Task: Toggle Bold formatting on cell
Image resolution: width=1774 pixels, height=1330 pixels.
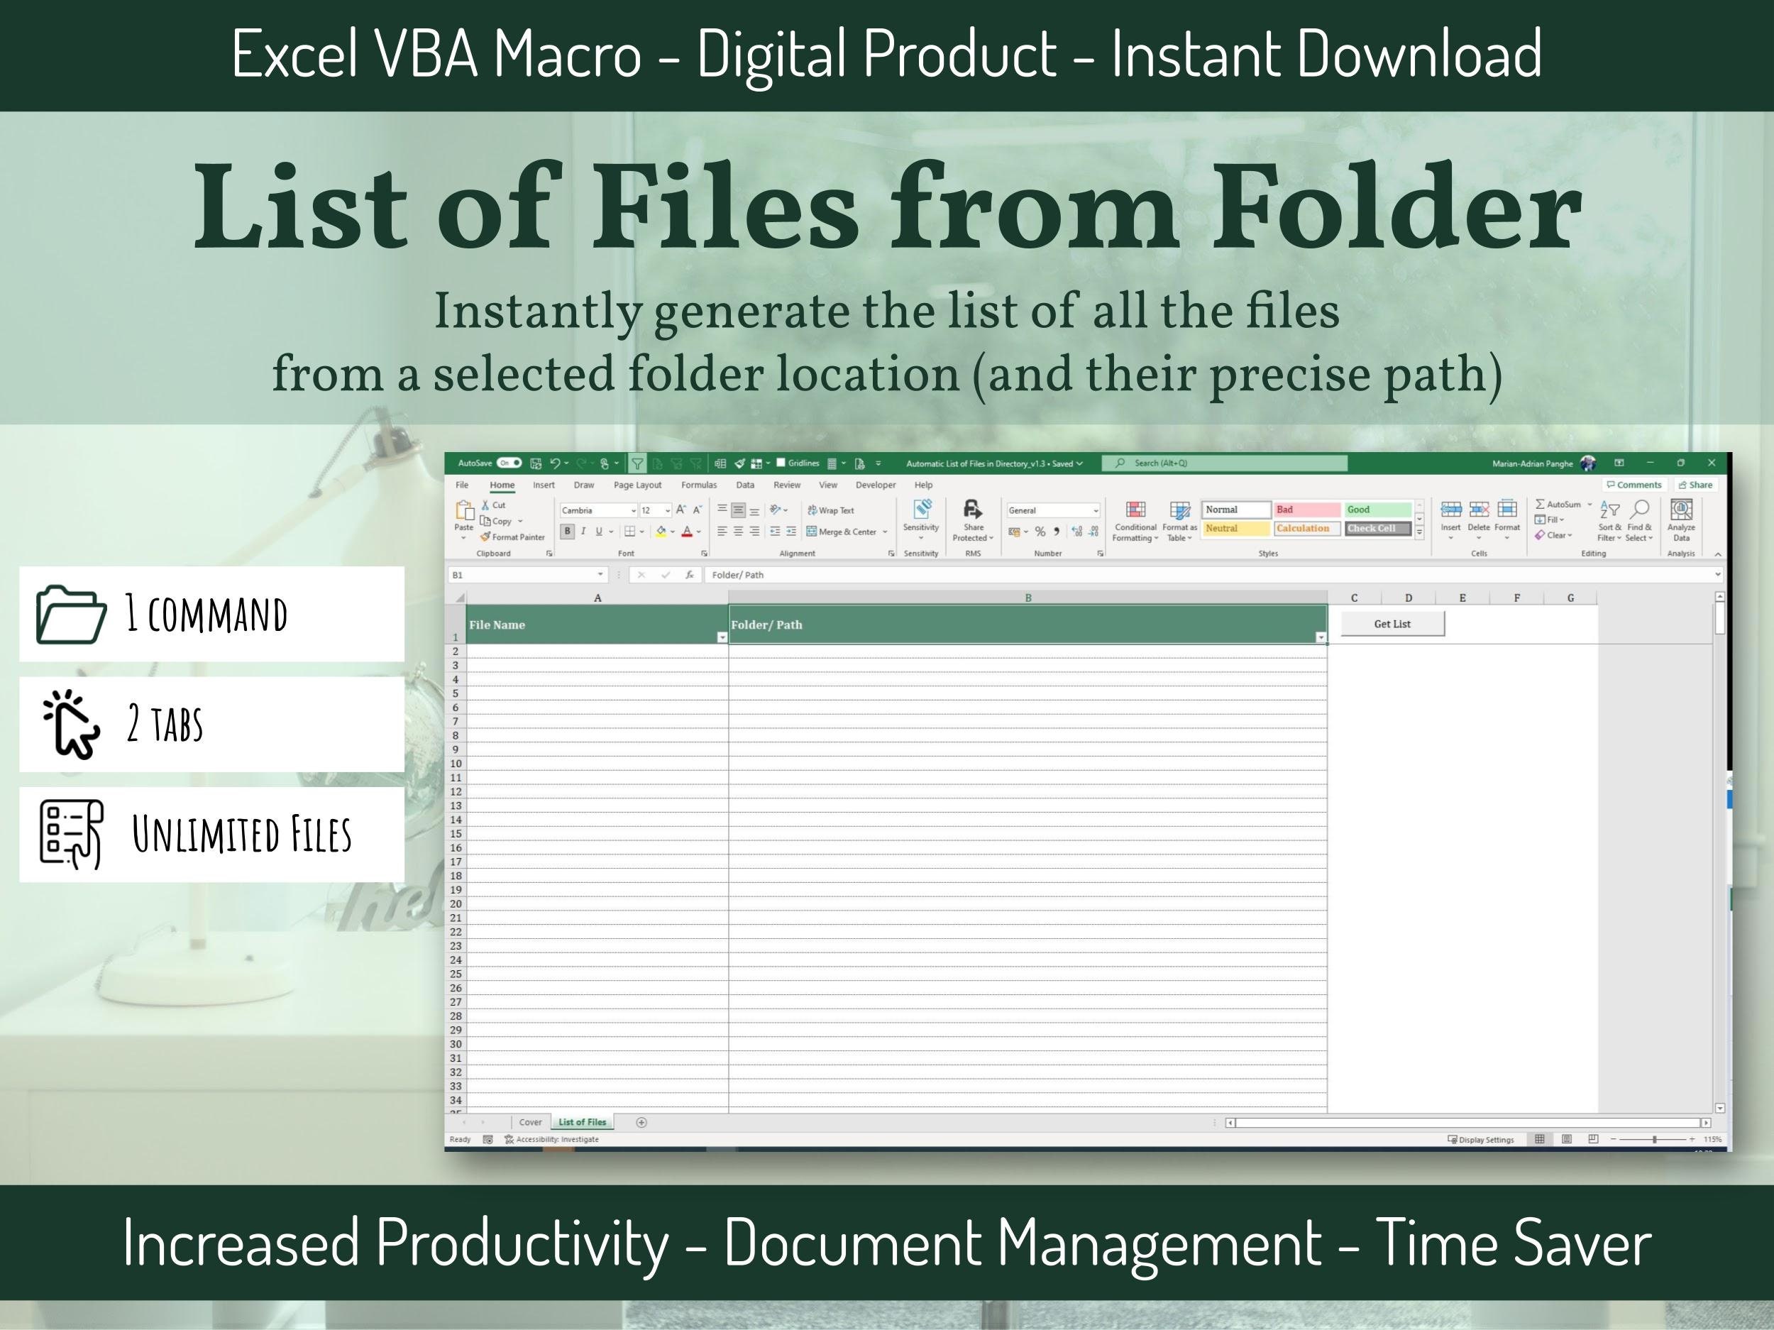Action: pyautogui.click(x=566, y=531)
